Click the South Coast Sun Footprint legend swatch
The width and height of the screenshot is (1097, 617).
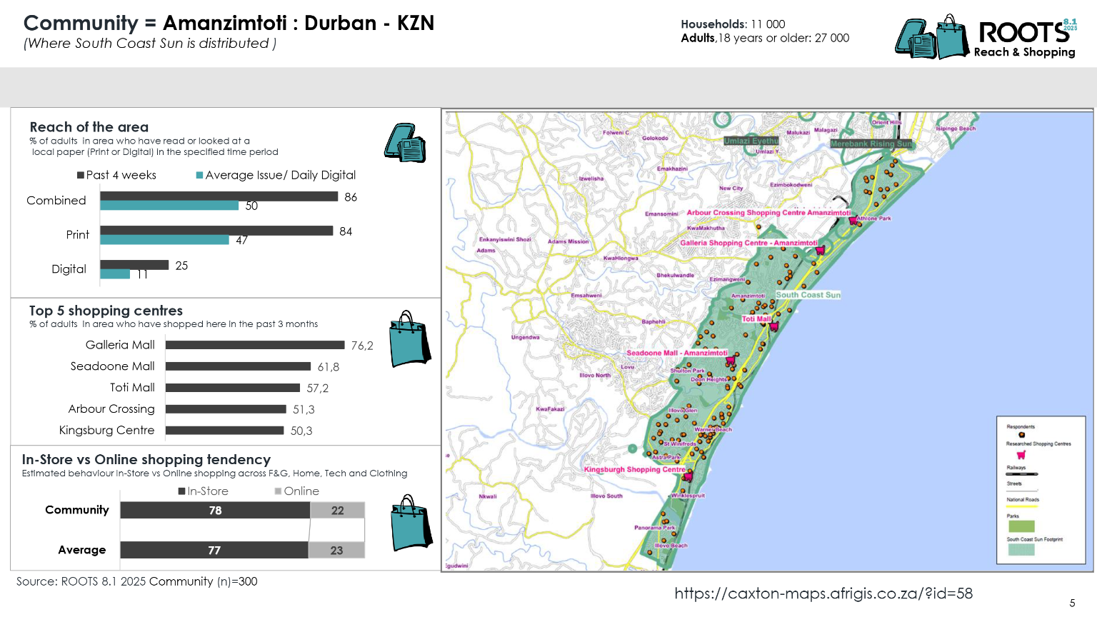[x=1021, y=549]
